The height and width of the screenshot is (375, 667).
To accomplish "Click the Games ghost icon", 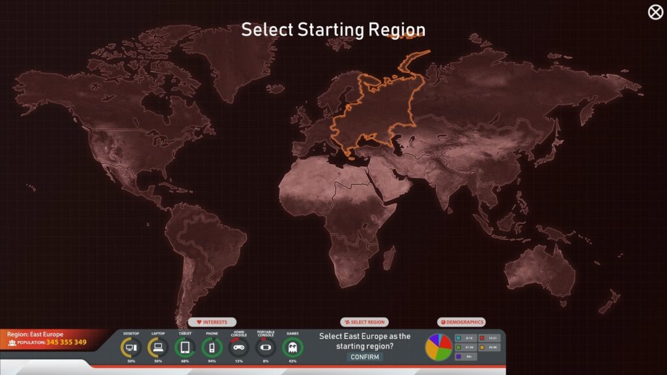I will [292, 347].
